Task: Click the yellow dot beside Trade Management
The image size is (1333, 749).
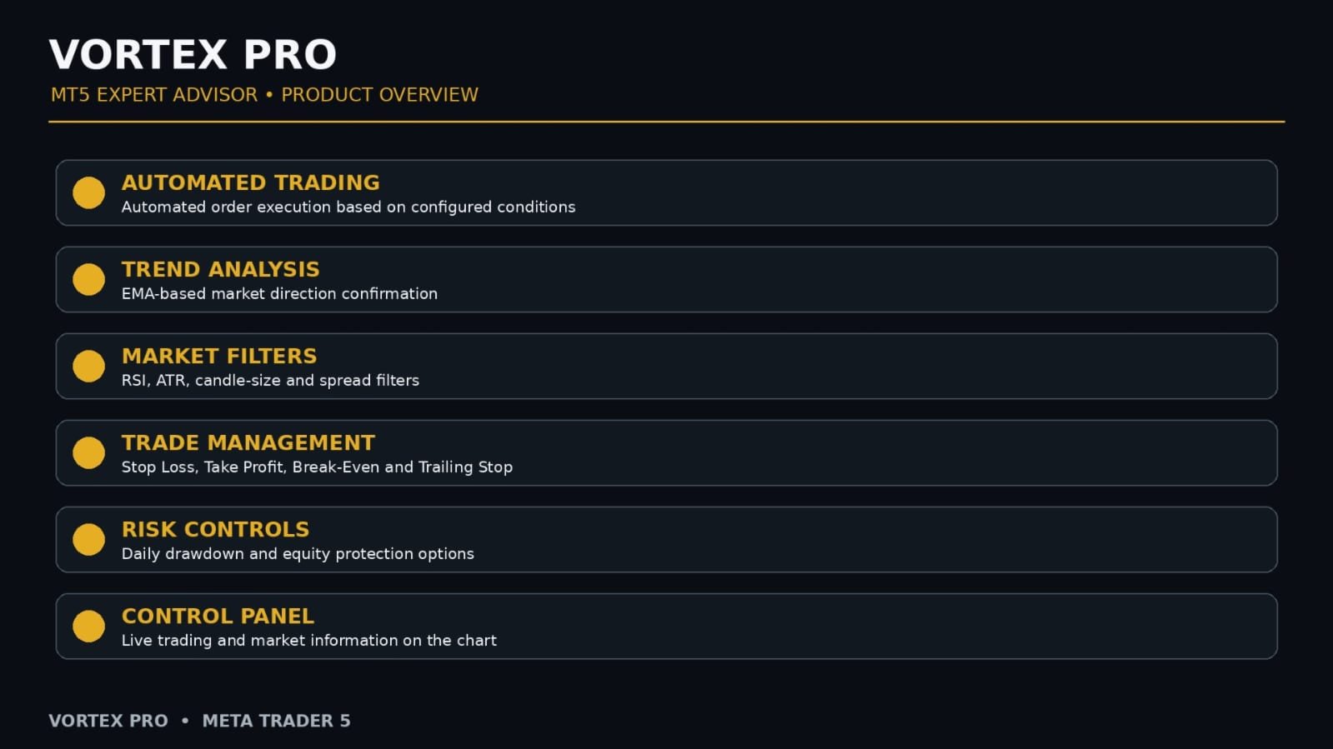Action: [88, 452]
